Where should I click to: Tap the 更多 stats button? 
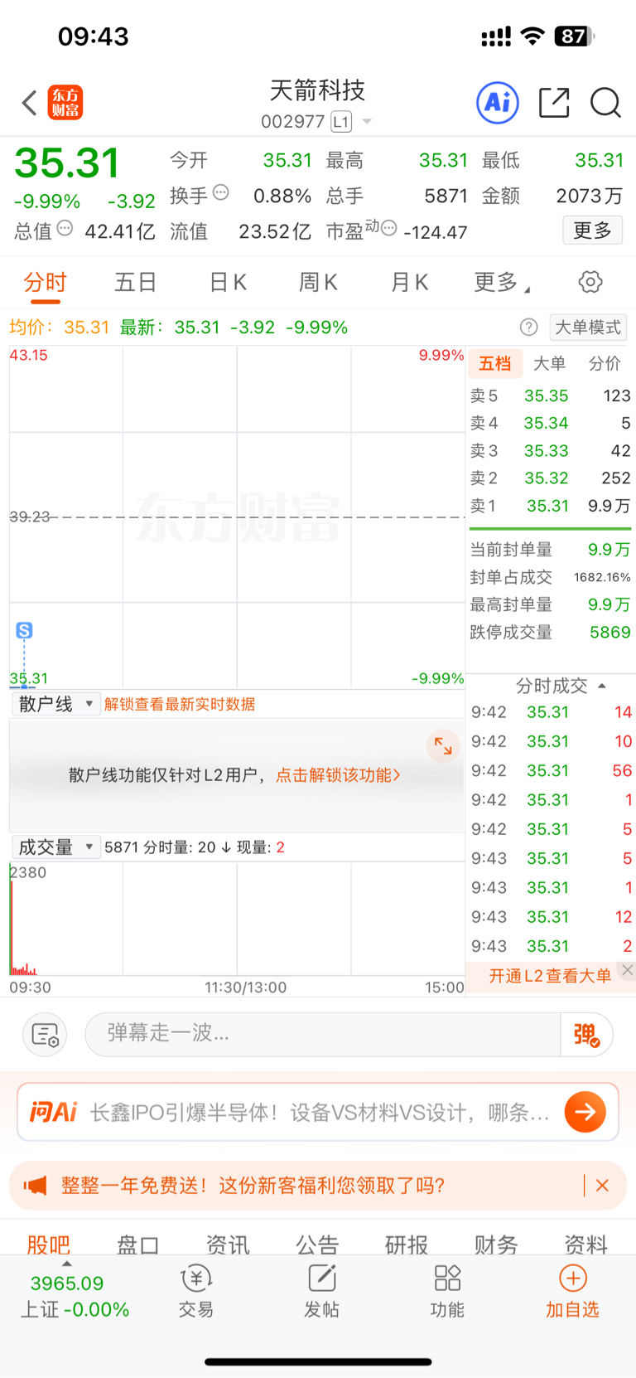click(592, 230)
